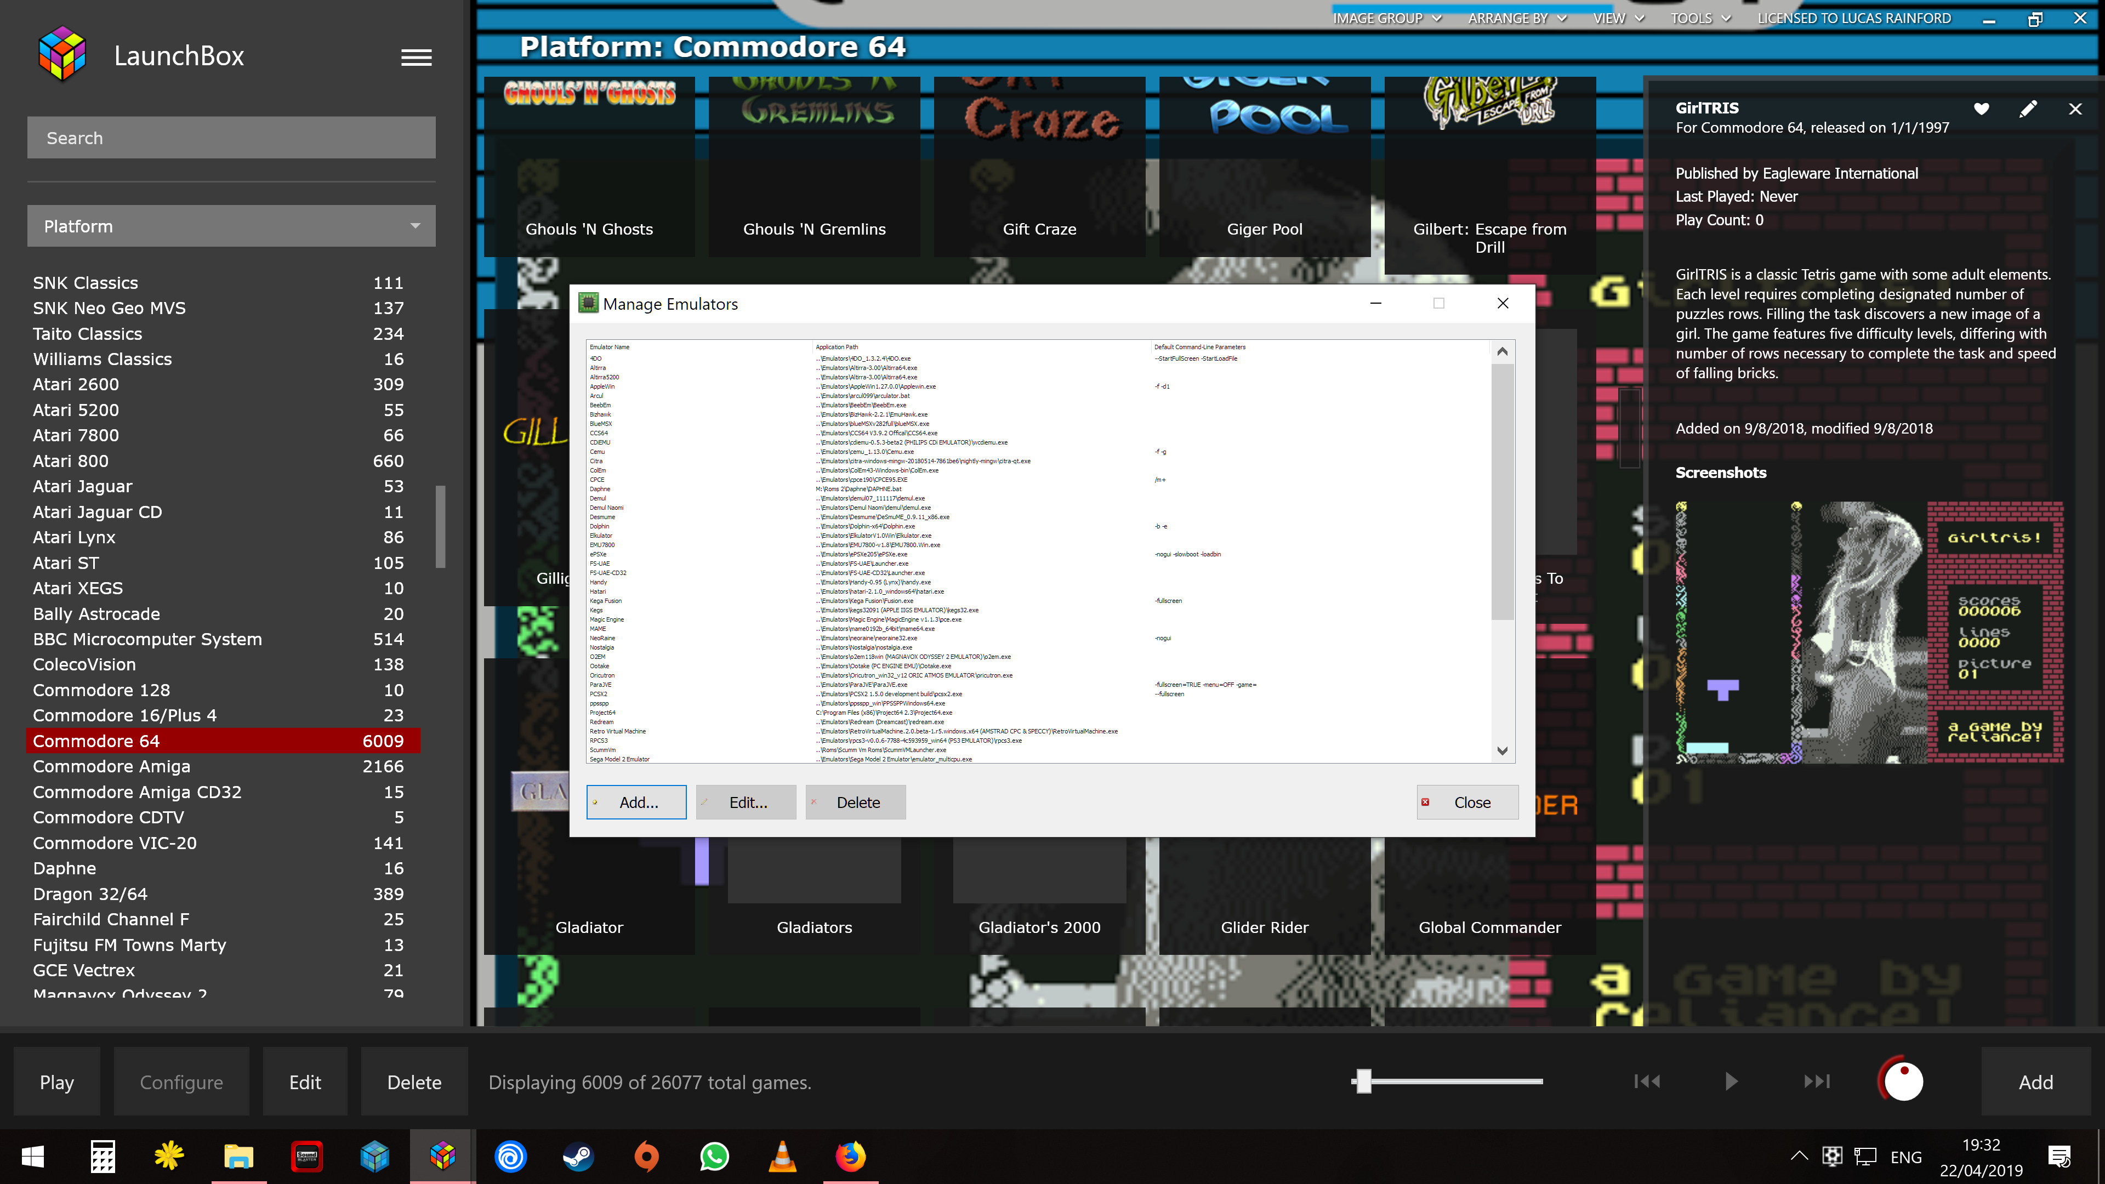Open VLC media player from taskbar
This screenshot has width=2105, height=1184.
782,1157
